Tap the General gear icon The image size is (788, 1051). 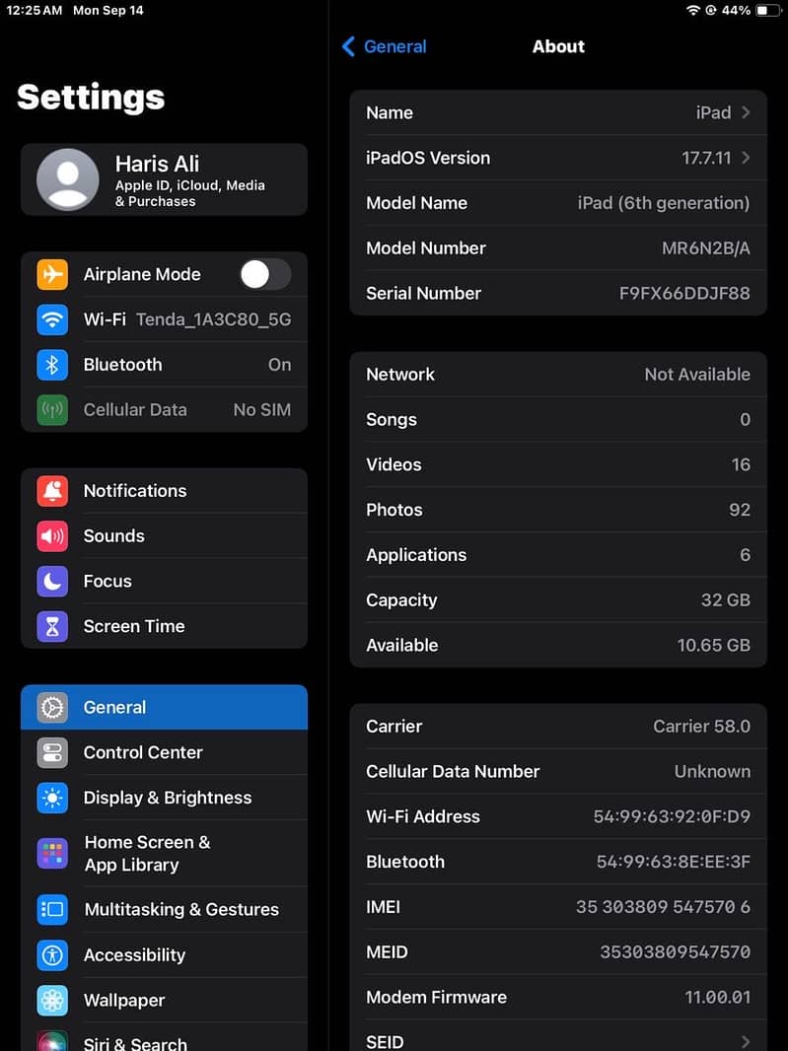[52, 707]
